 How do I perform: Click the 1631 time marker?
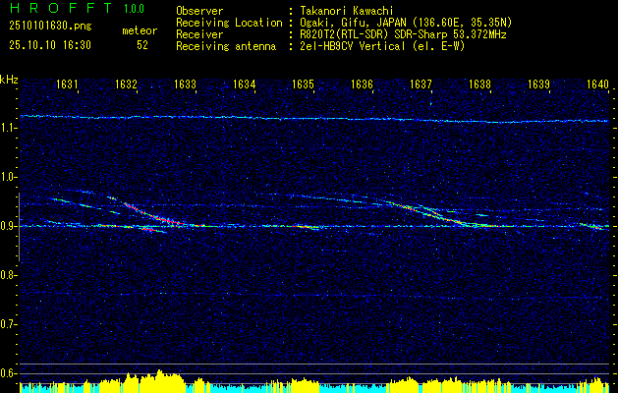[x=68, y=85]
